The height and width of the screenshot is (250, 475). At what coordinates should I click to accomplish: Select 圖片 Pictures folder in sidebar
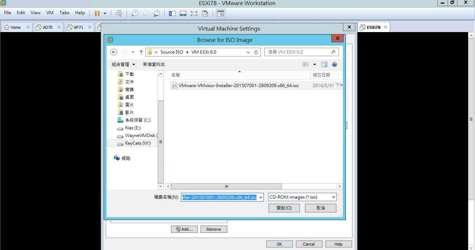coord(126,105)
